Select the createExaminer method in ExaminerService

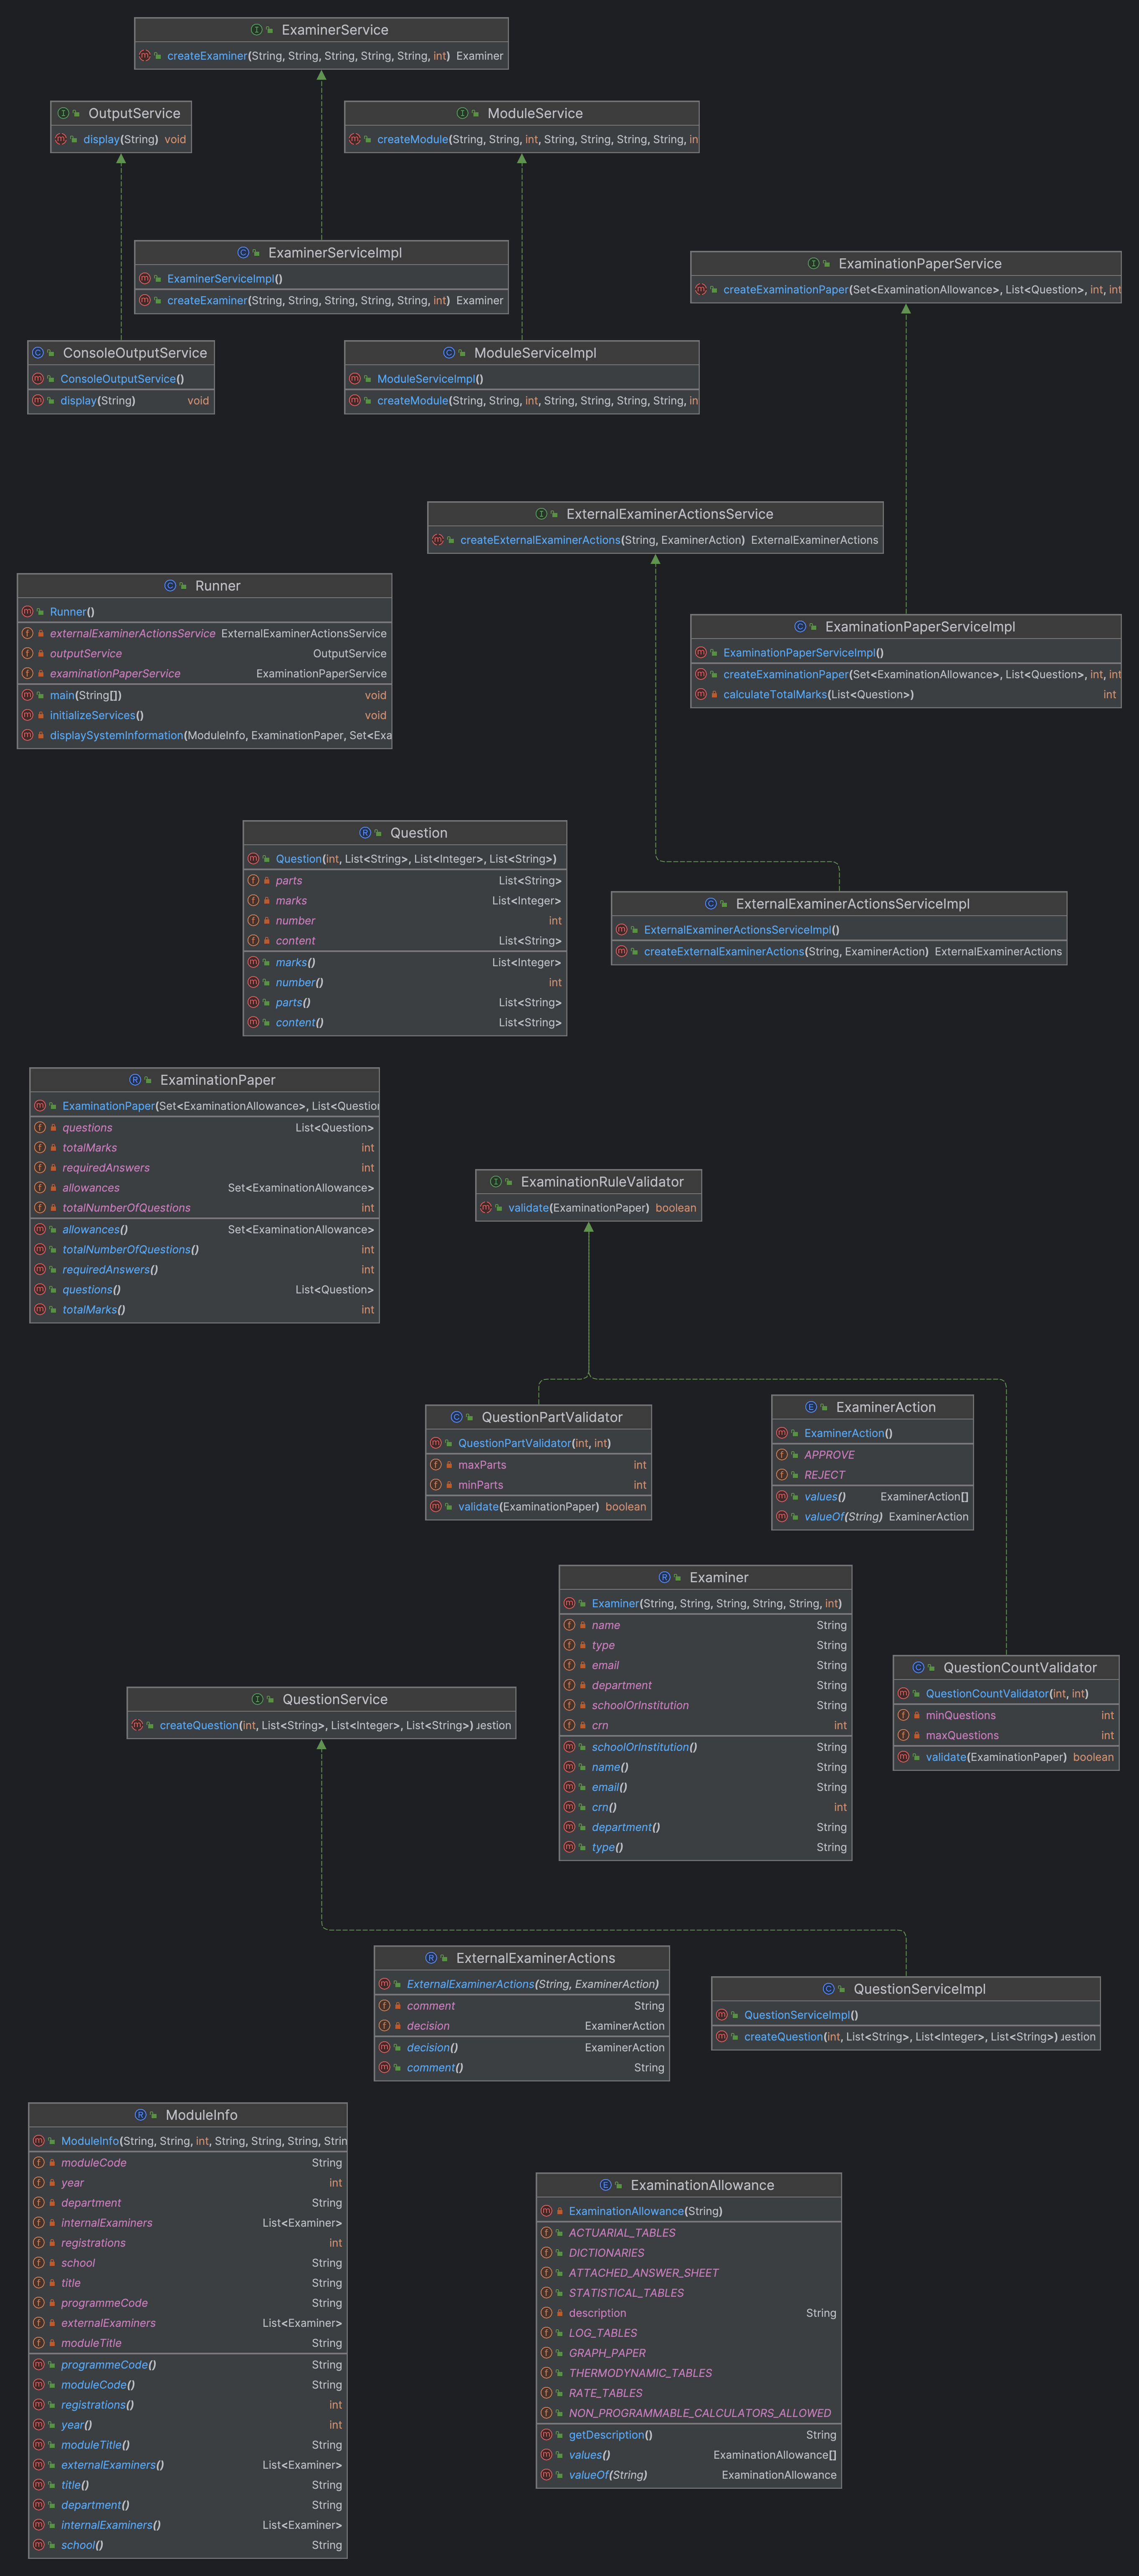(x=207, y=56)
